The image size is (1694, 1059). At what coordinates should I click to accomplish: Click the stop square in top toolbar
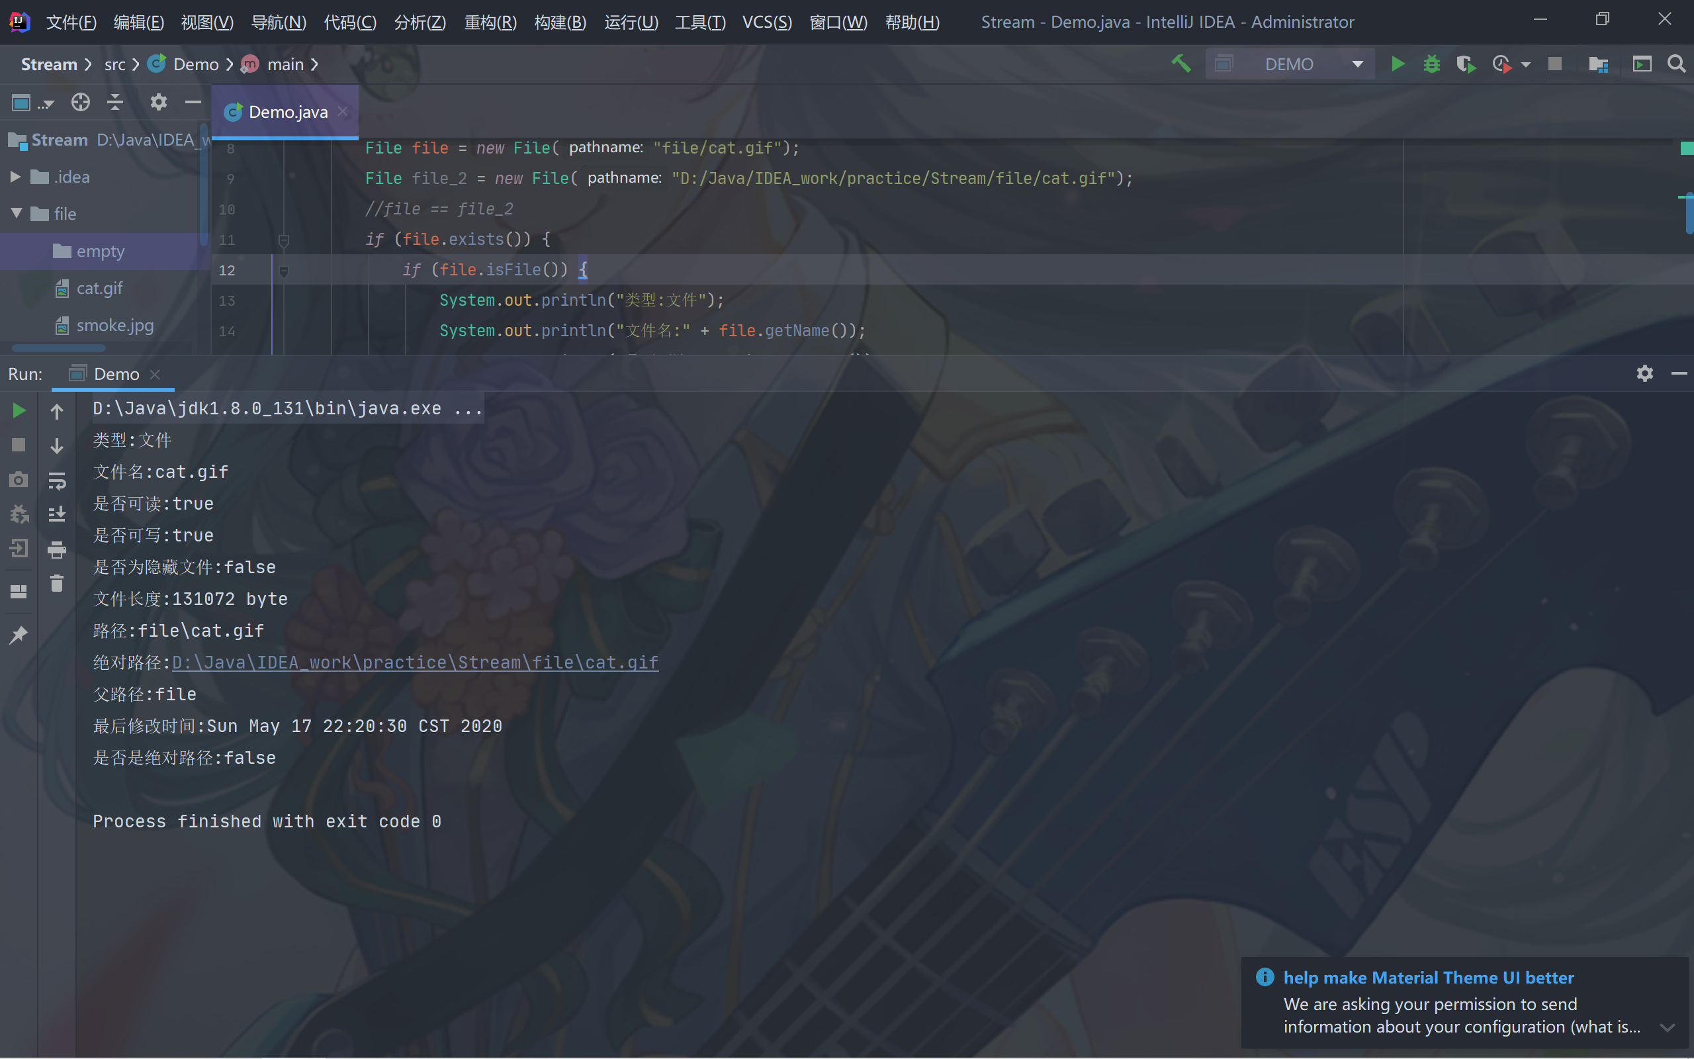(x=1554, y=64)
